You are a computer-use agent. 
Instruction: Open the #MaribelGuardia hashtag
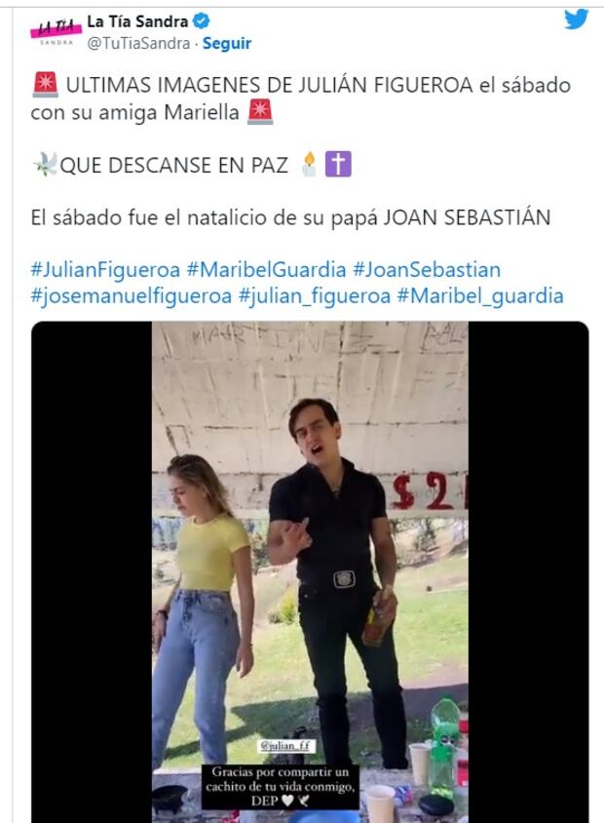pyautogui.click(x=266, y=270)
